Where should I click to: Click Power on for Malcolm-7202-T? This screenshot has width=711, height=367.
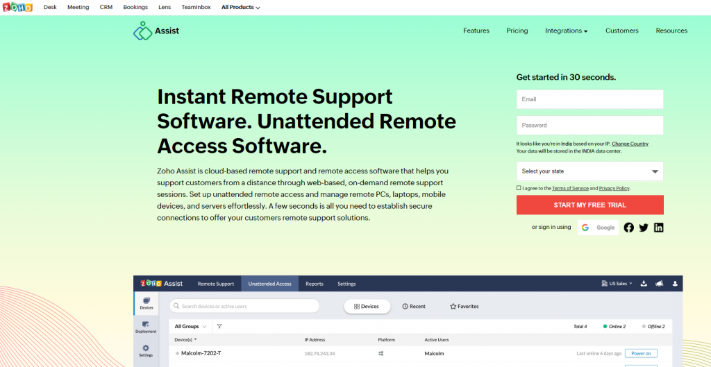(641, 353)
